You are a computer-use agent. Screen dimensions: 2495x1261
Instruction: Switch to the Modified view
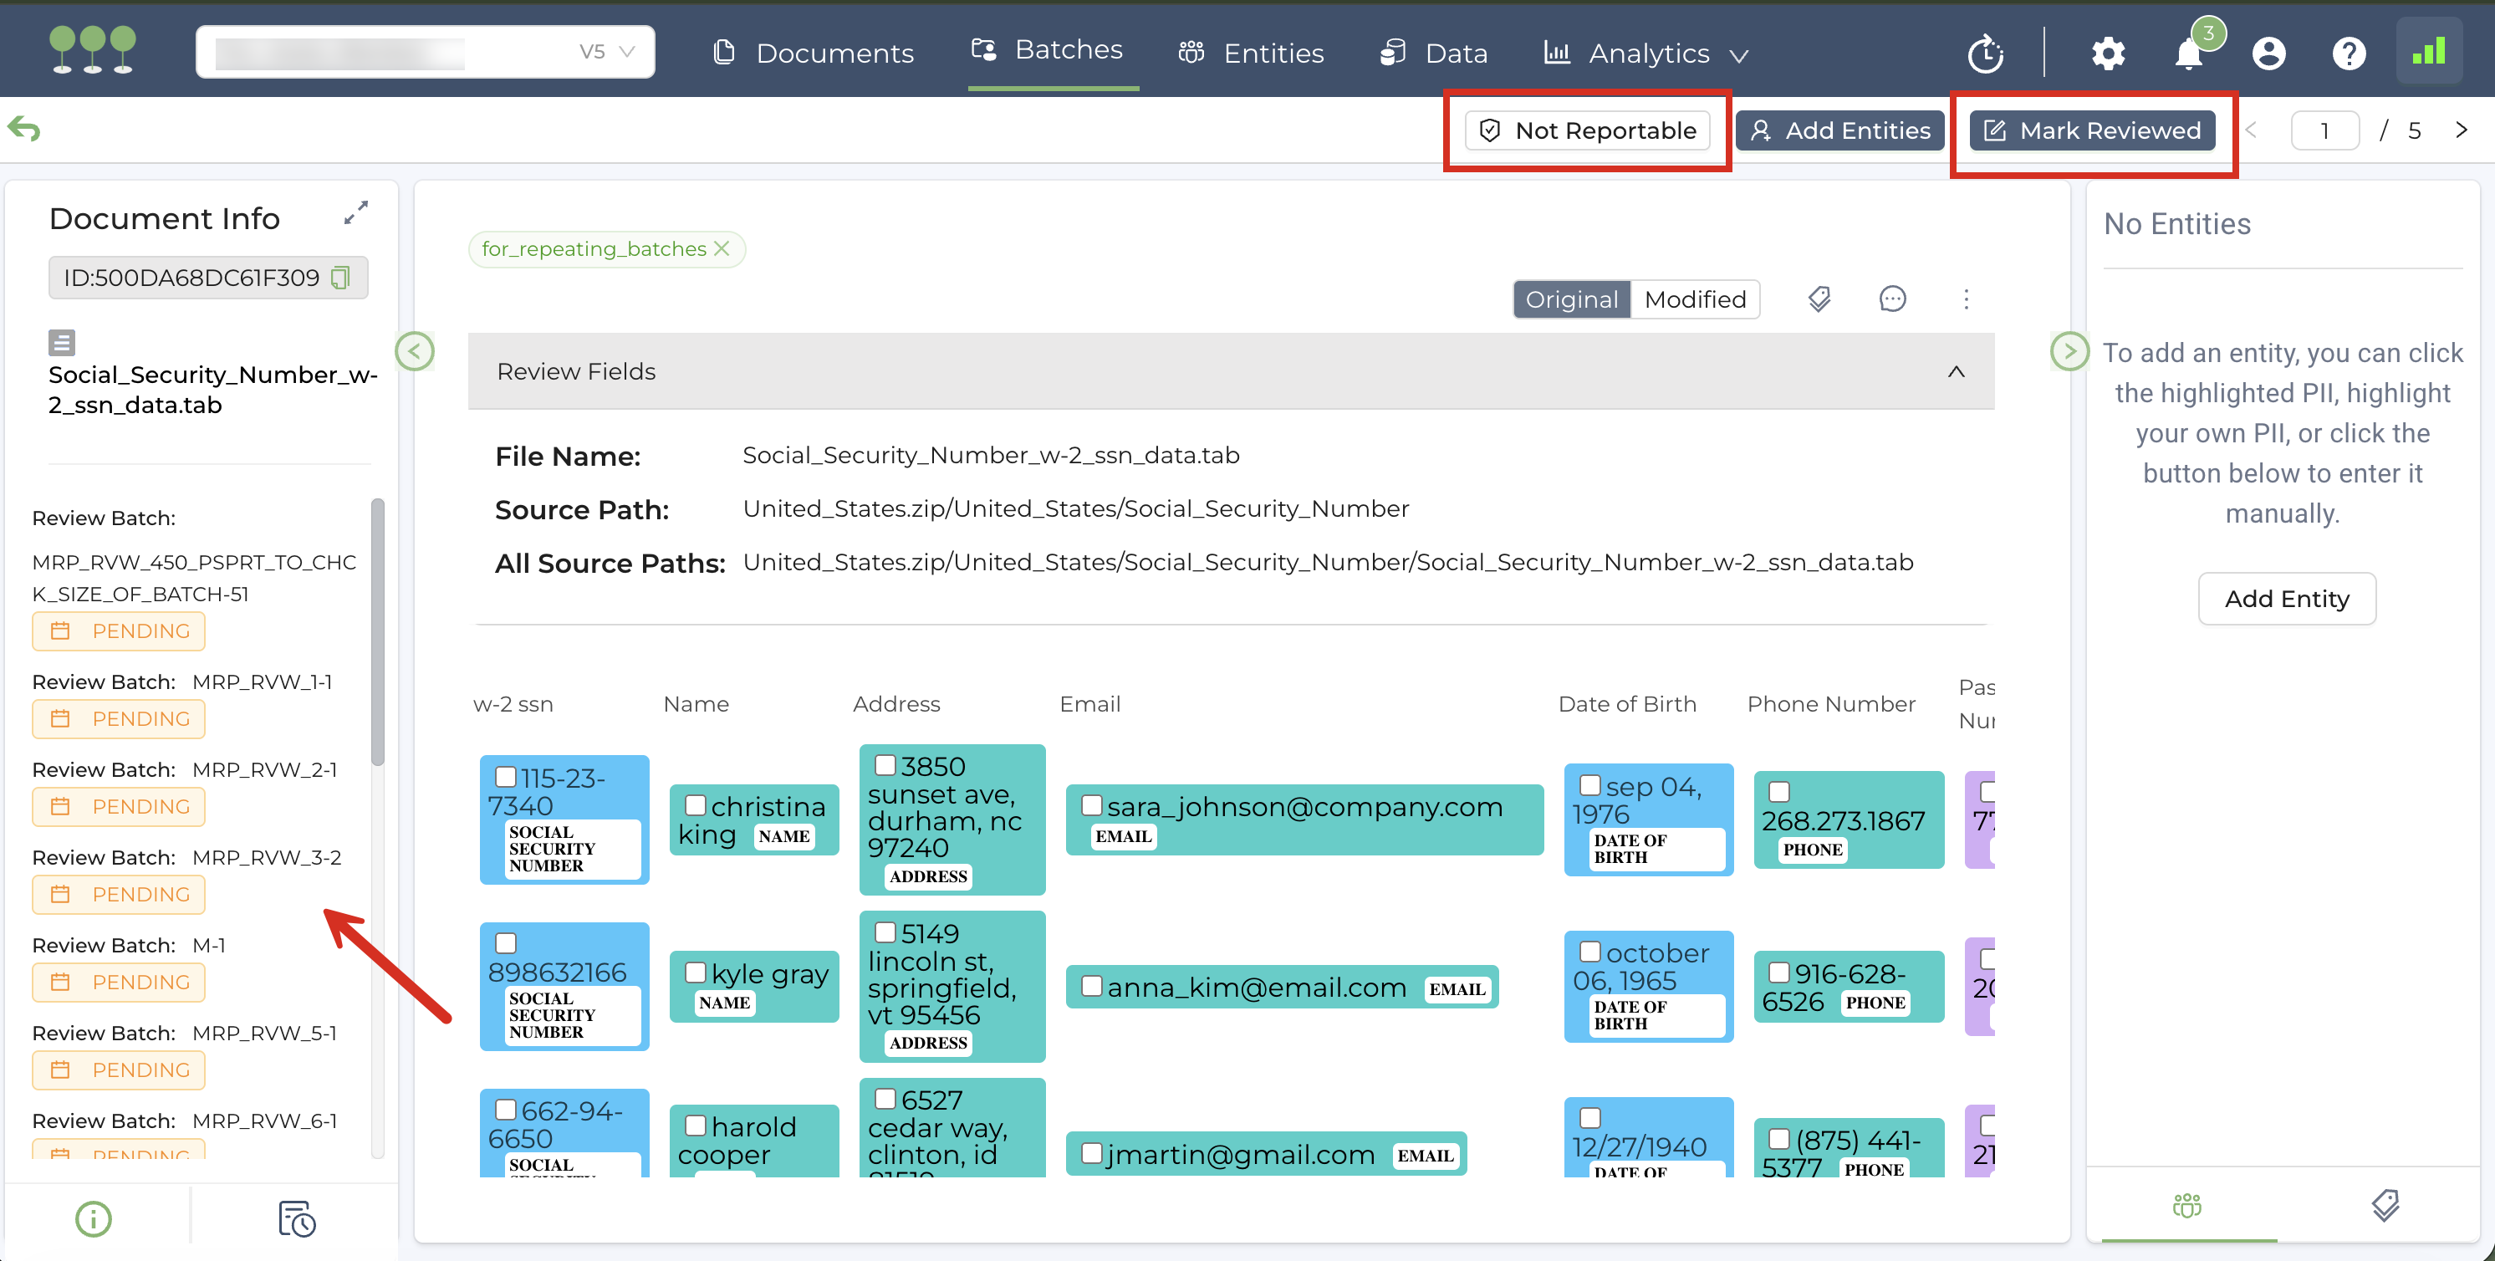coord(1695,299)
